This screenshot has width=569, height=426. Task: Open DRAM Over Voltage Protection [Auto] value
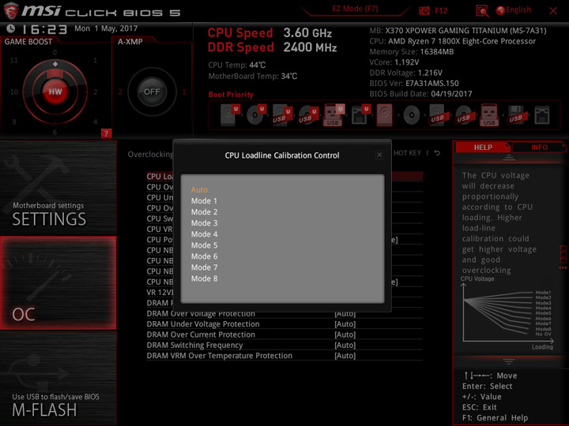[345, 315]
